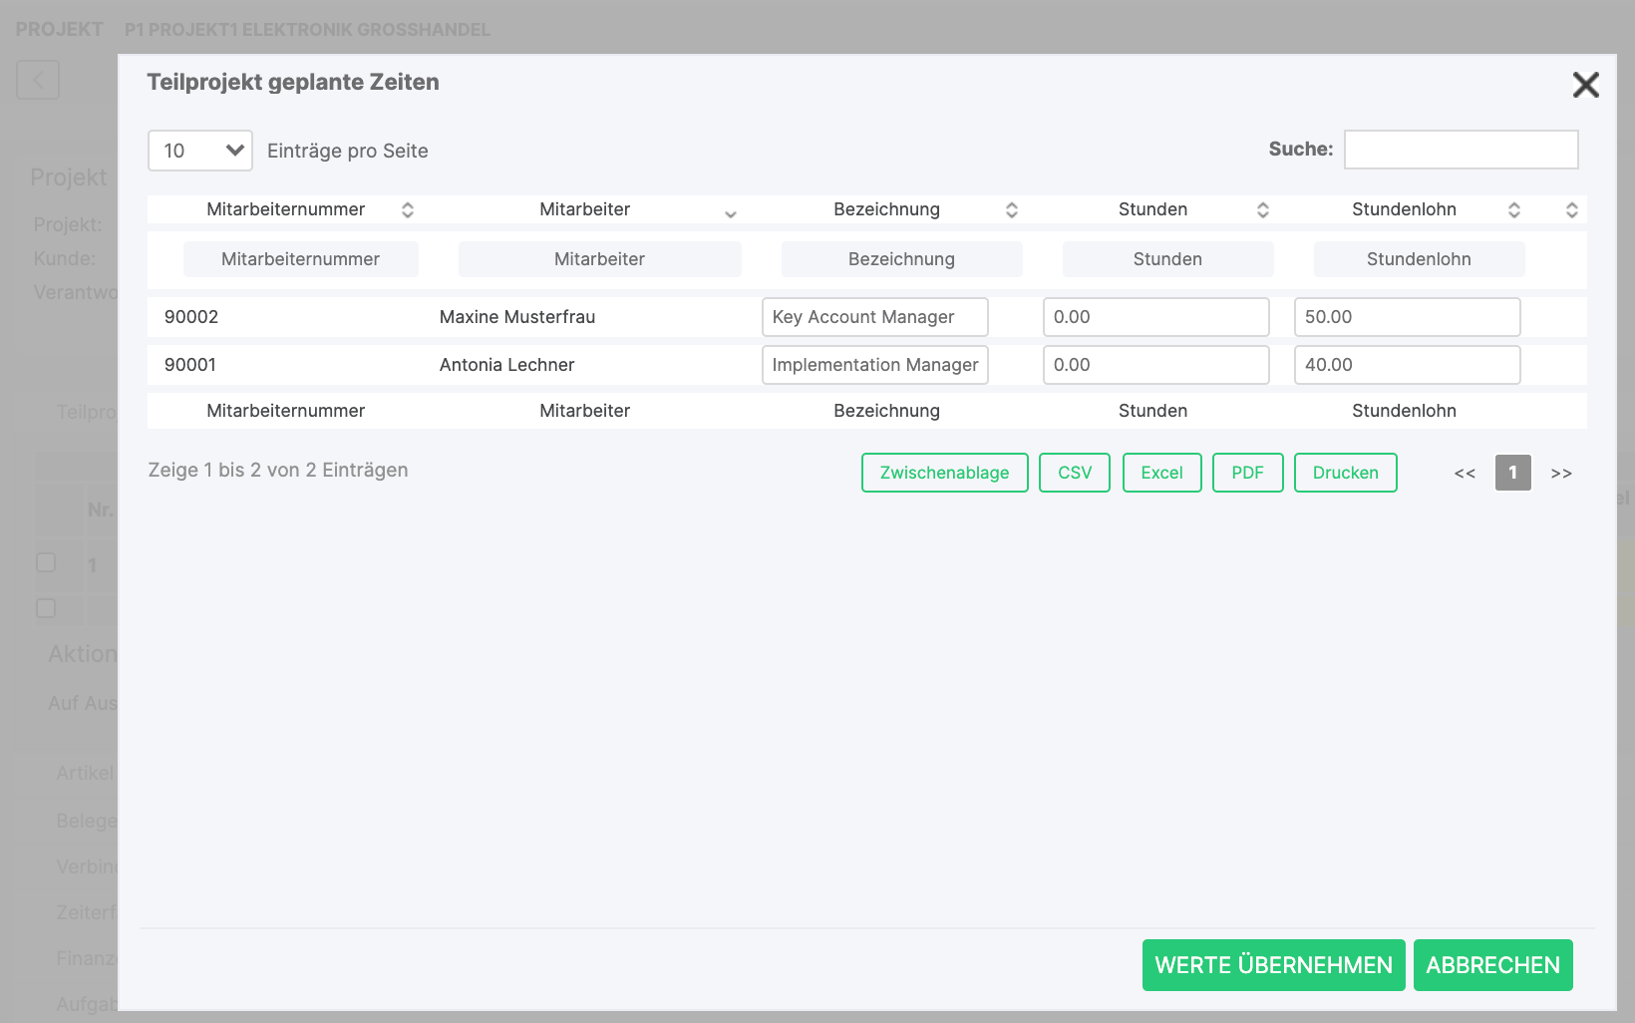Go to next page with >> arrow

[1561, 473]
